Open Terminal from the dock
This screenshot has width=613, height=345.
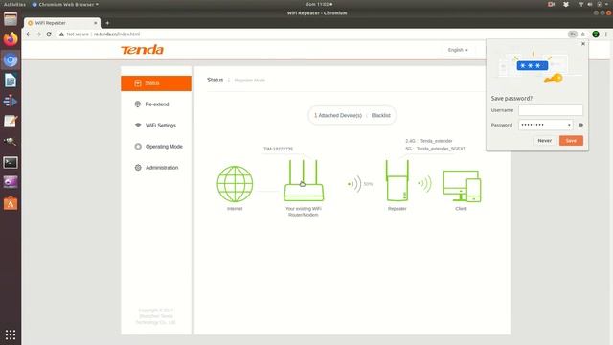11,162
